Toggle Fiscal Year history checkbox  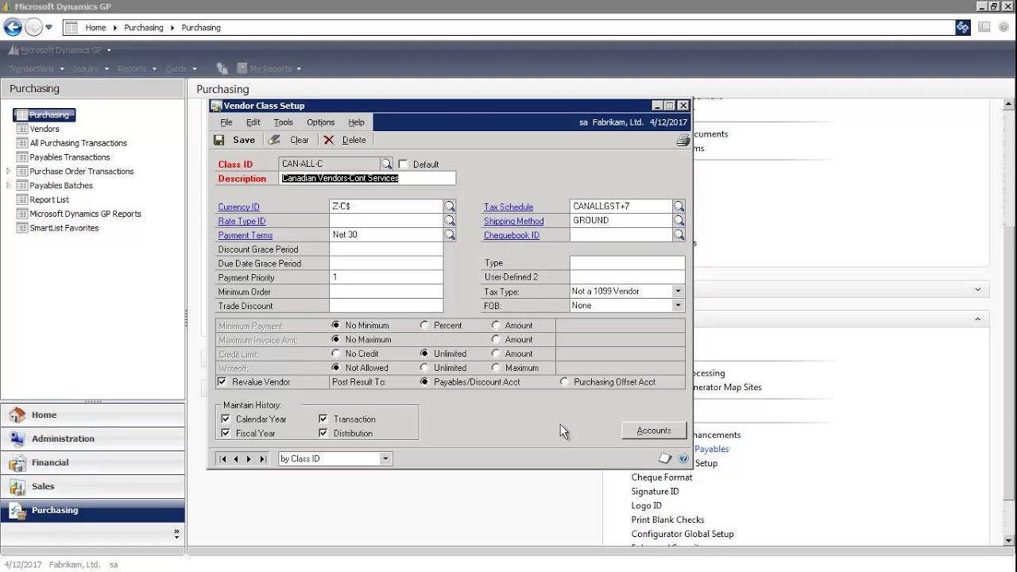(226, 433)
